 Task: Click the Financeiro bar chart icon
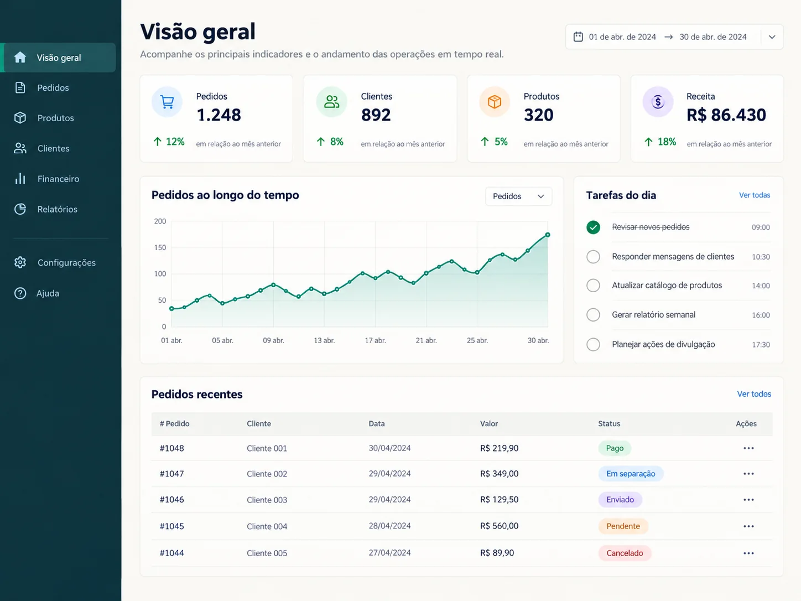20,179
